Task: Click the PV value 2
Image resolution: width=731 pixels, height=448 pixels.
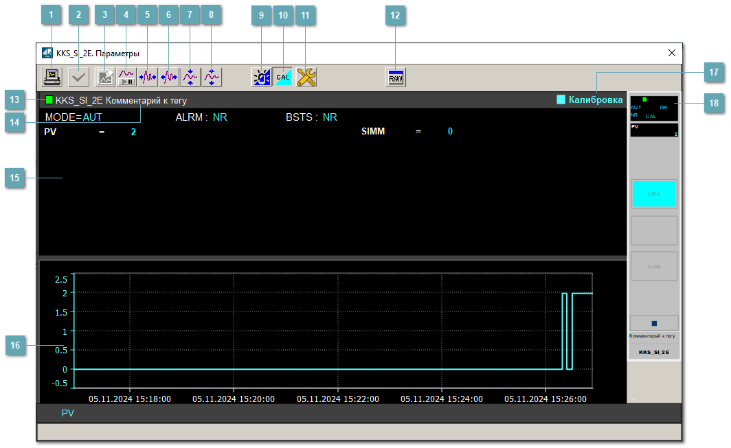Action: point(133,132)
